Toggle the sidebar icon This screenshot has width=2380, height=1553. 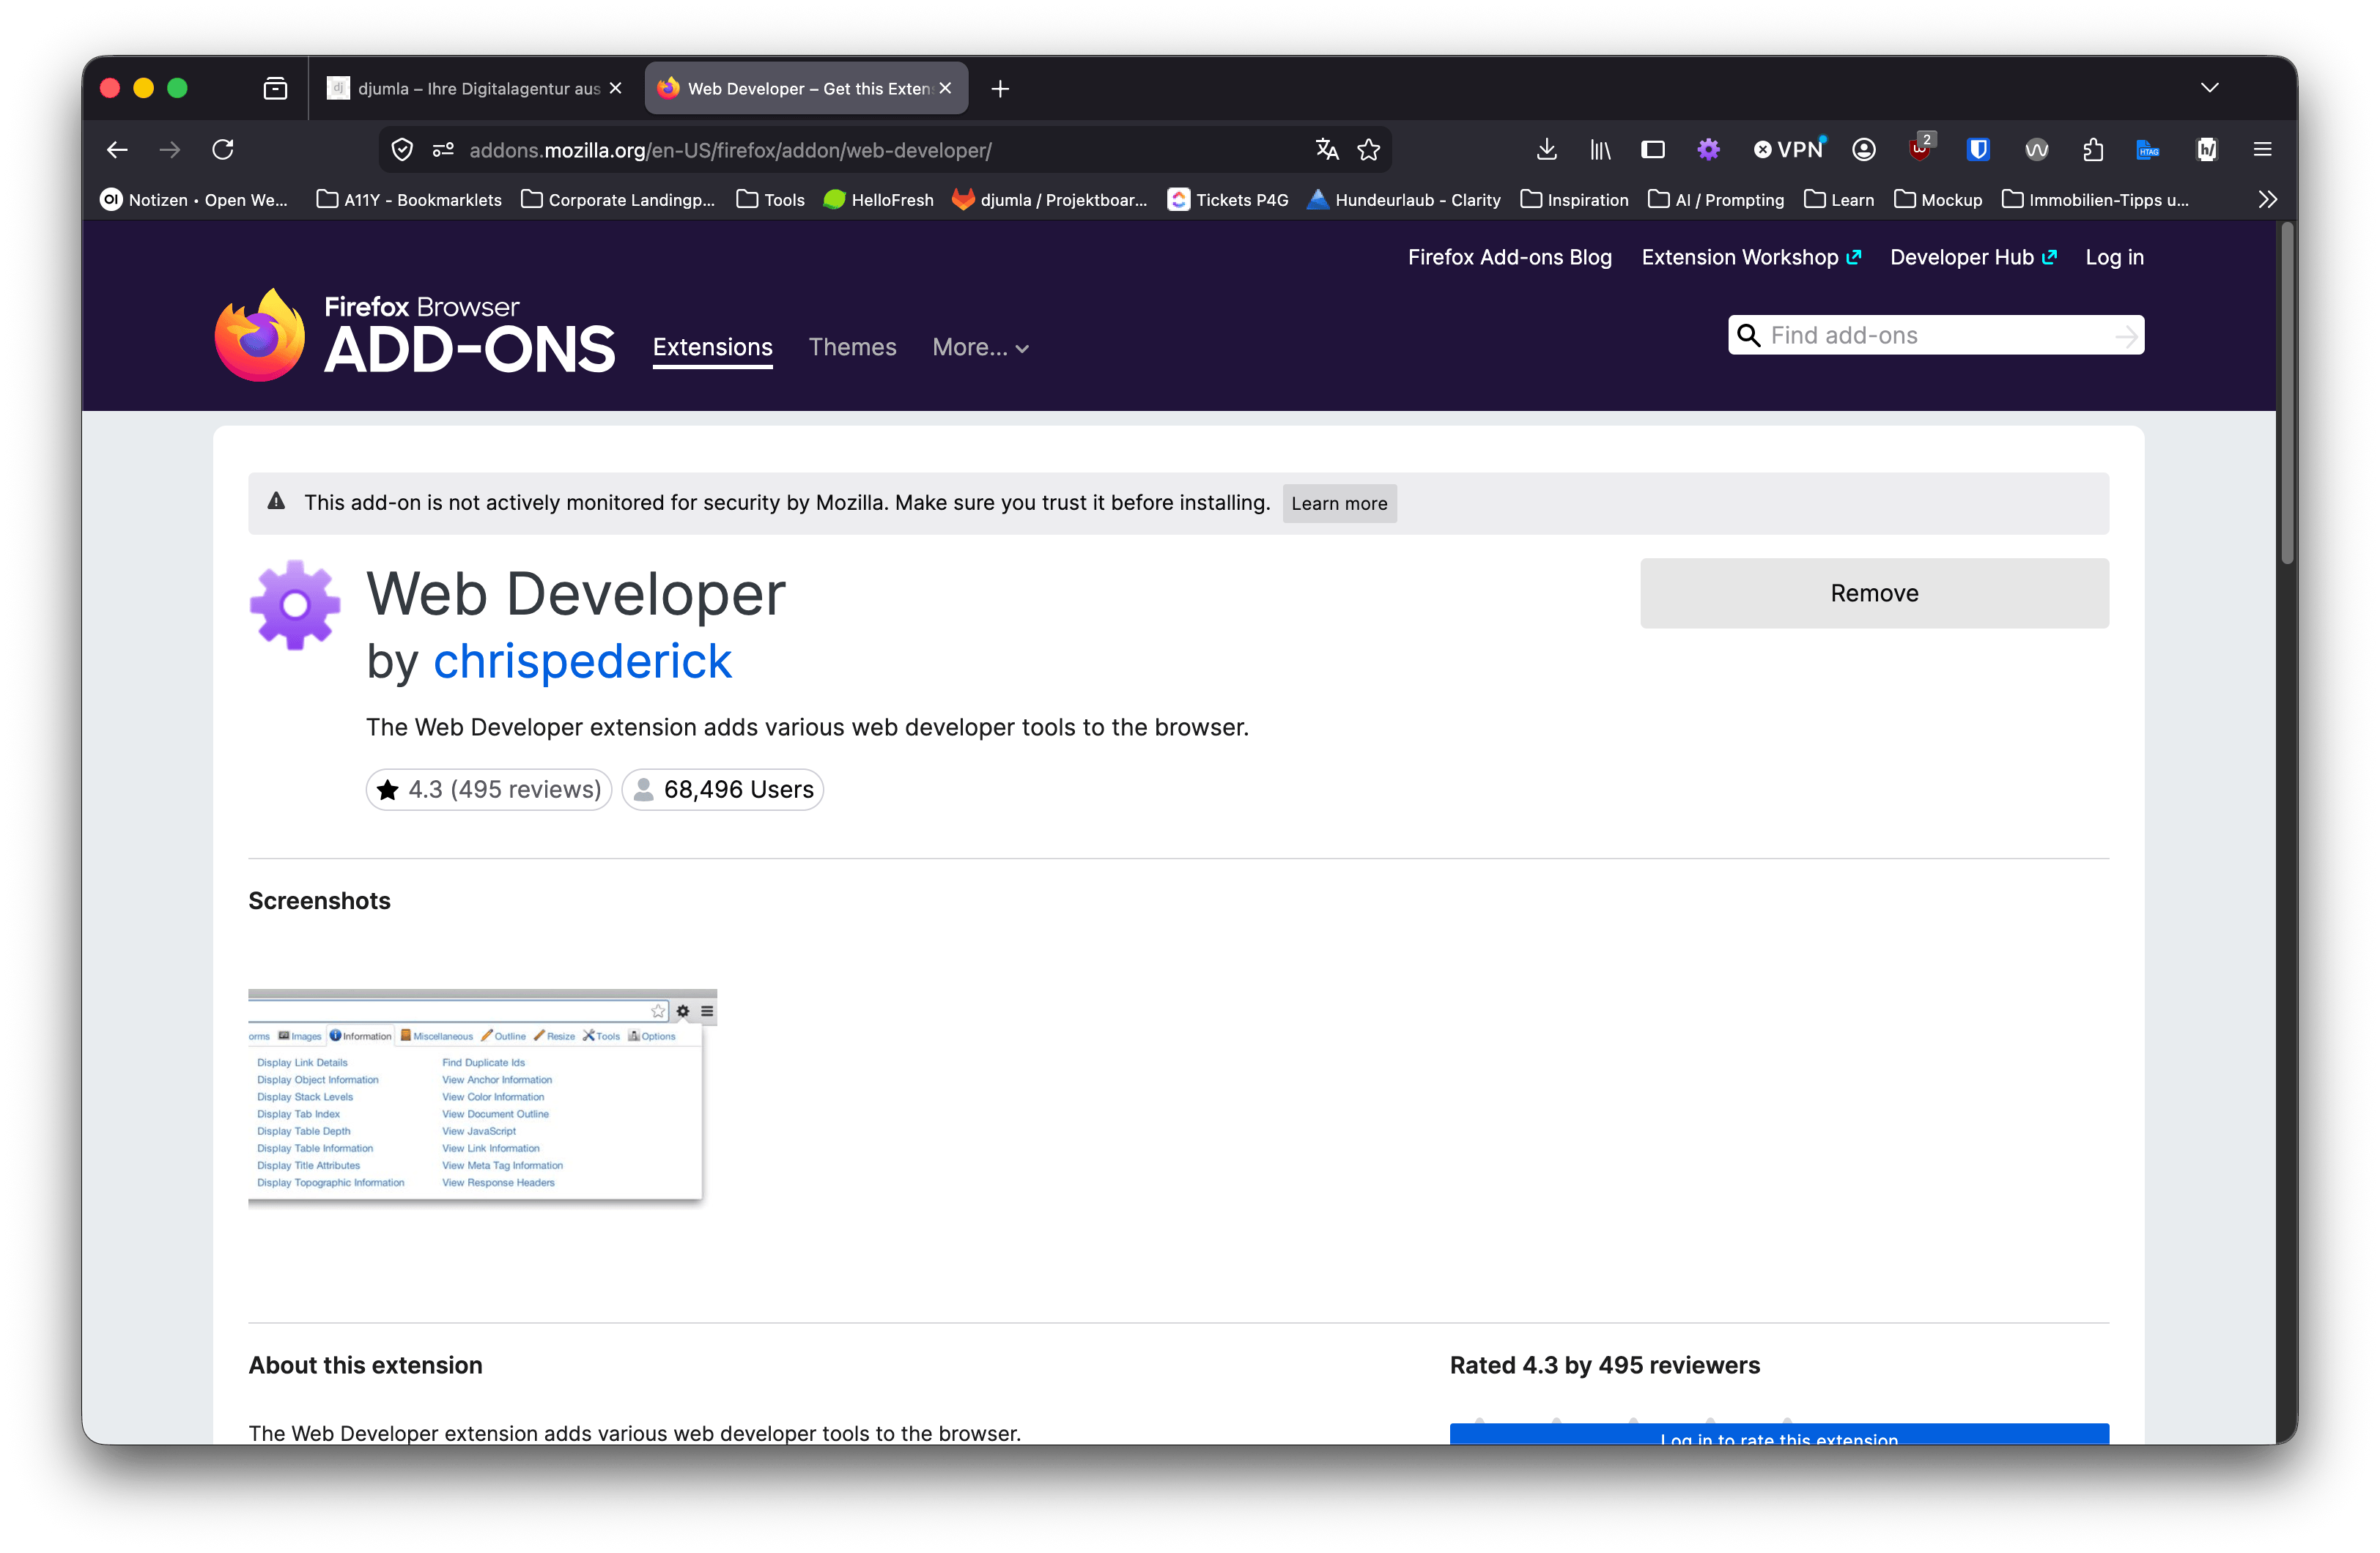[1653, 150]
